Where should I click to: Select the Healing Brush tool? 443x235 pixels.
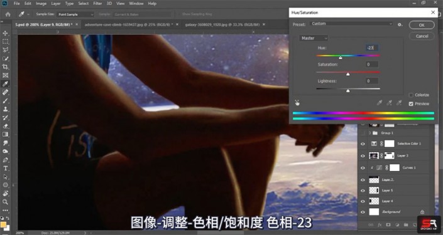click(x=5, y=92)
